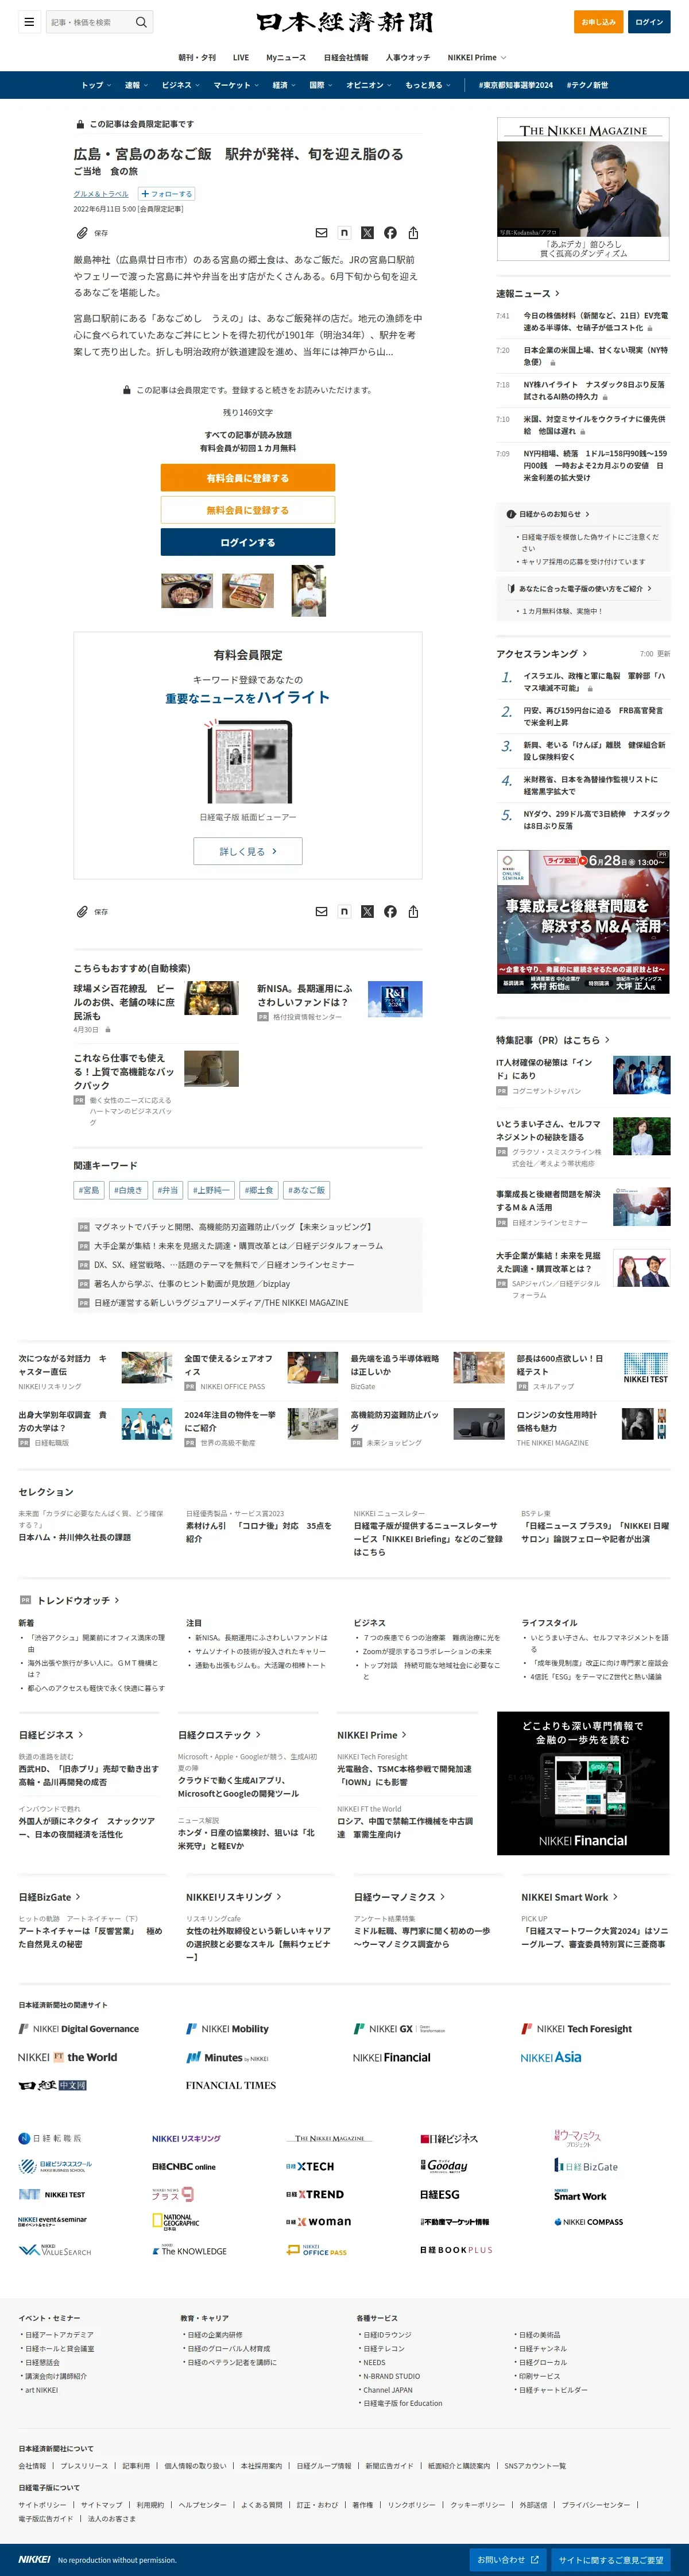Screen dimensions: 689x2576
Task: Open 日経xTECH logo link
Action: [311, 2167]
